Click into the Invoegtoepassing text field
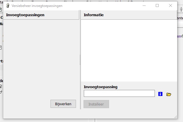This screenshot has height=122, width=183. 119,93
